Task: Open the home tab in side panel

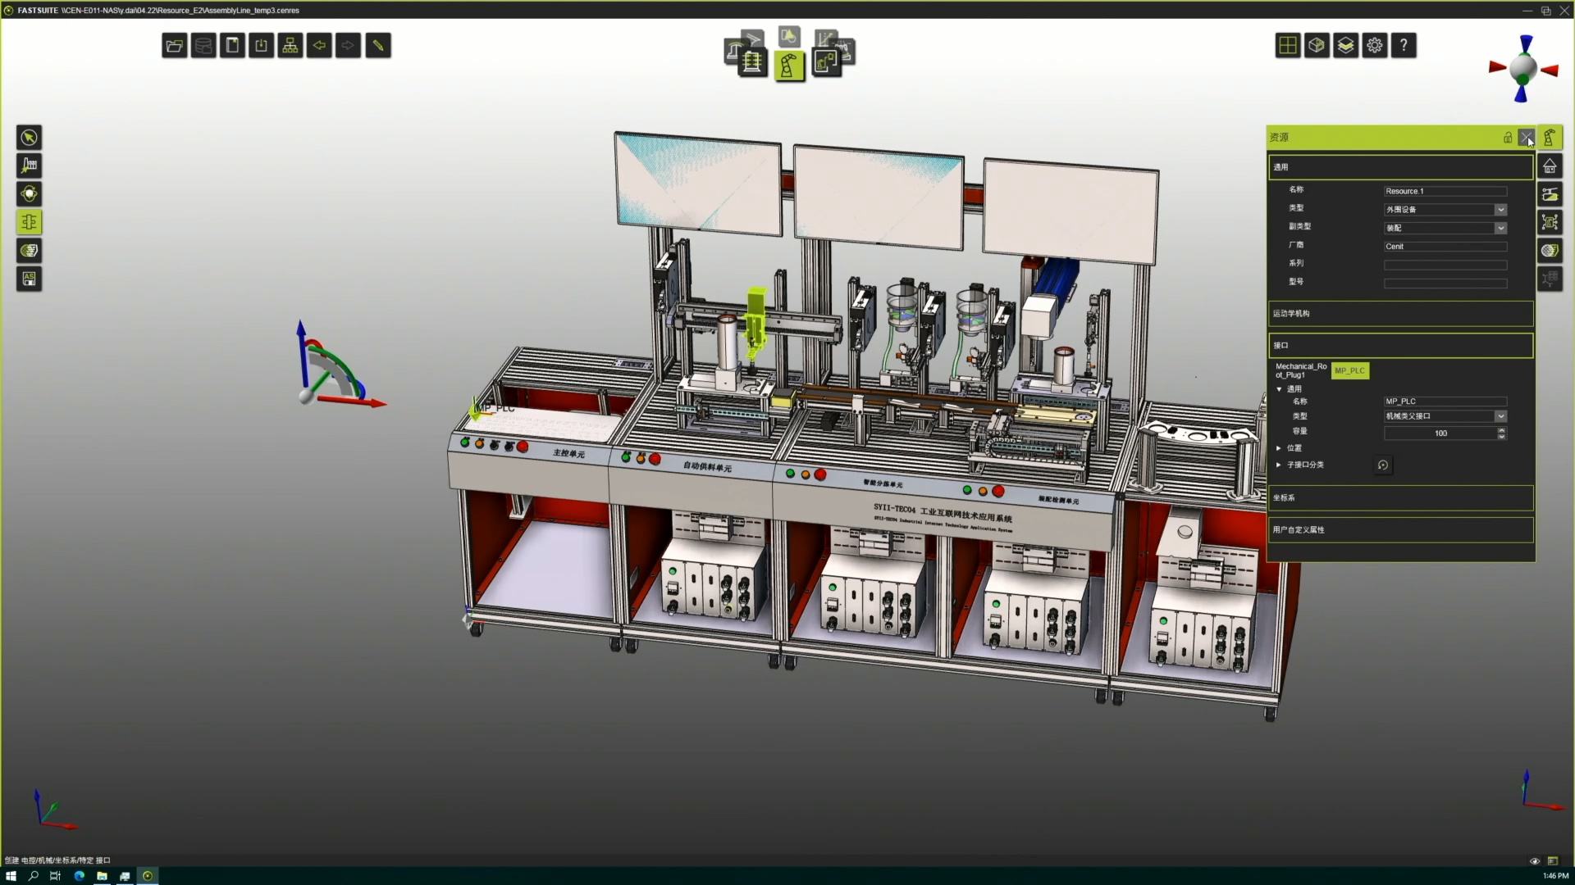Action: pos(1550,166)
